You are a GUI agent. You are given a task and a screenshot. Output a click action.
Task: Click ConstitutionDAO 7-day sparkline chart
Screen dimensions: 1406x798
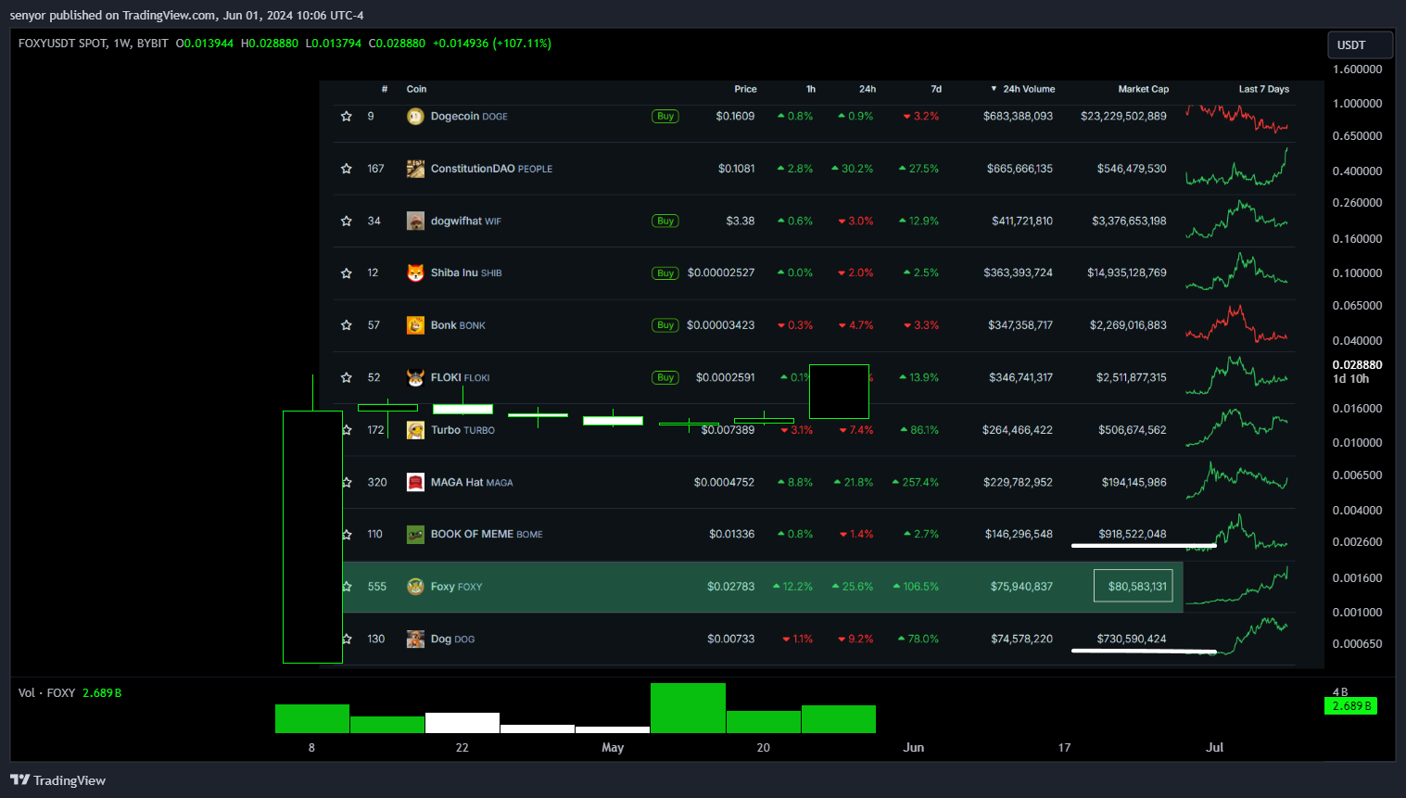tap(1236, 167)
